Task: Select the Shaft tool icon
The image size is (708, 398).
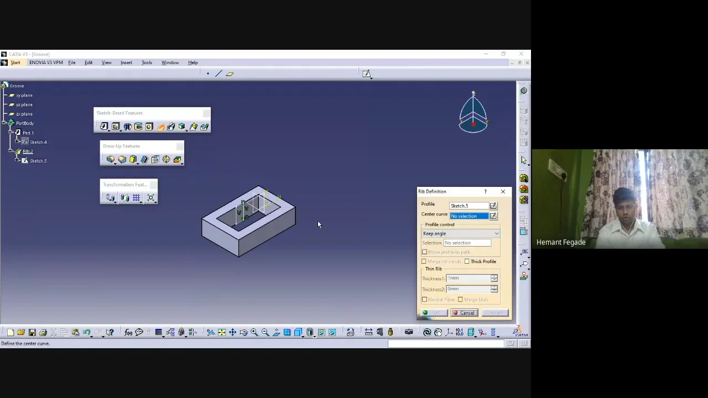Action: point(127,127)
